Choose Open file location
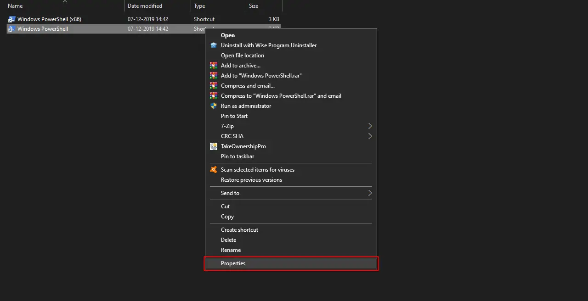This screenshot has width=588, height=301. [291, 56]
